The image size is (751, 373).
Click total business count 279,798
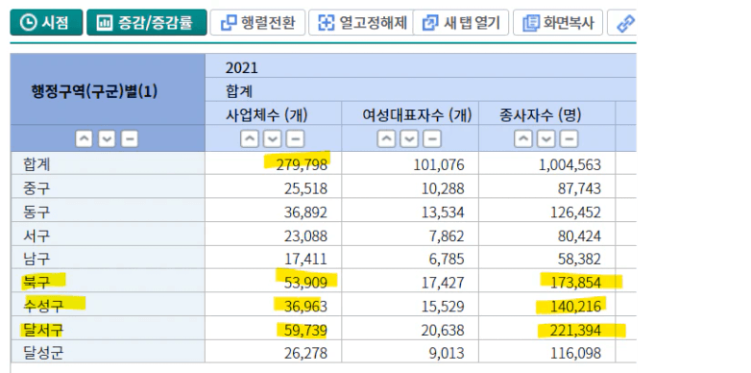[x=302, y=164]
